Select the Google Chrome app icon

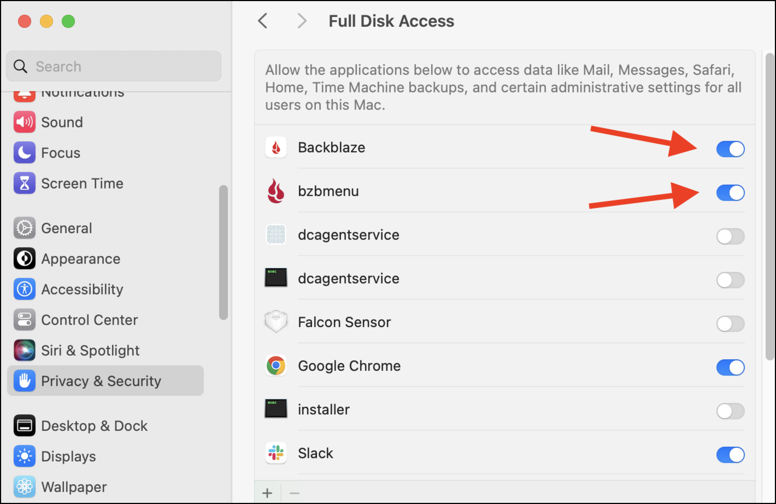[x=276, y=366]
